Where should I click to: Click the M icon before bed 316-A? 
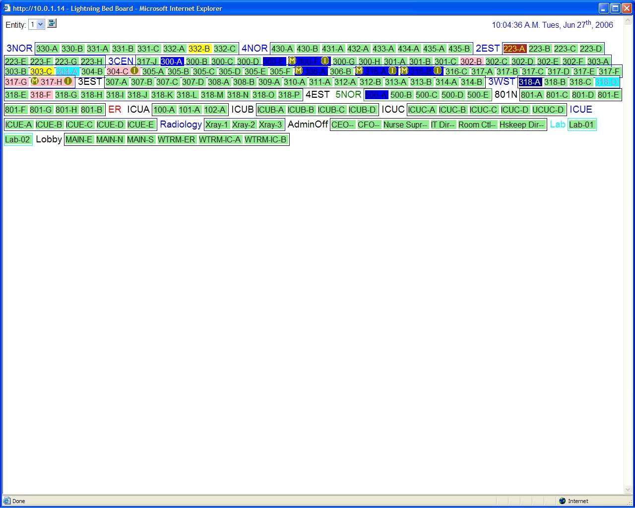point(359,70)
